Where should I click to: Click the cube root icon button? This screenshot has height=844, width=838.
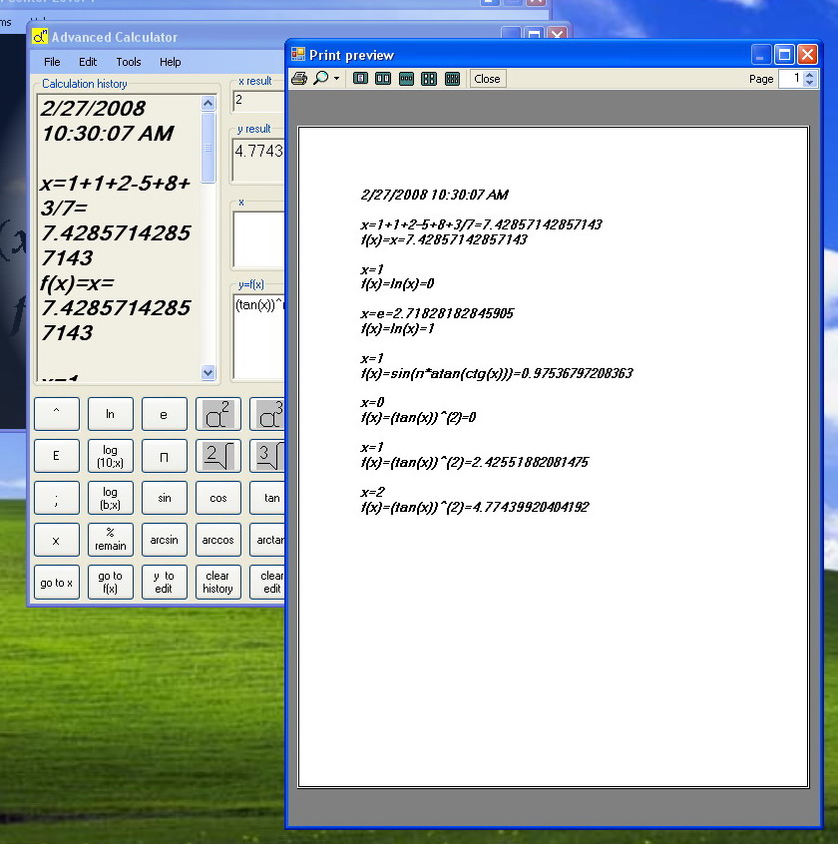point(267,456)
